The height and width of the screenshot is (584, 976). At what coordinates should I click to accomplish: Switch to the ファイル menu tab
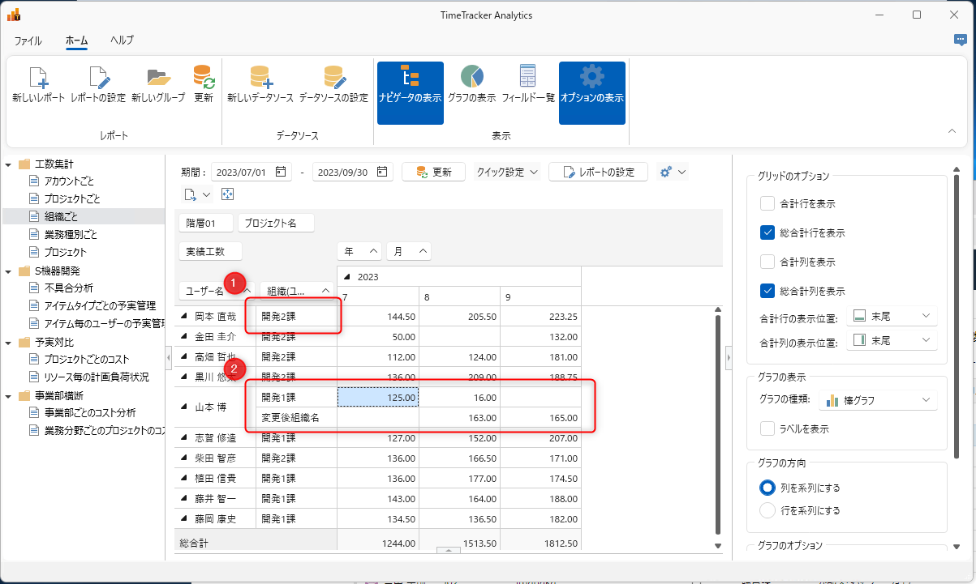[28, 40]
